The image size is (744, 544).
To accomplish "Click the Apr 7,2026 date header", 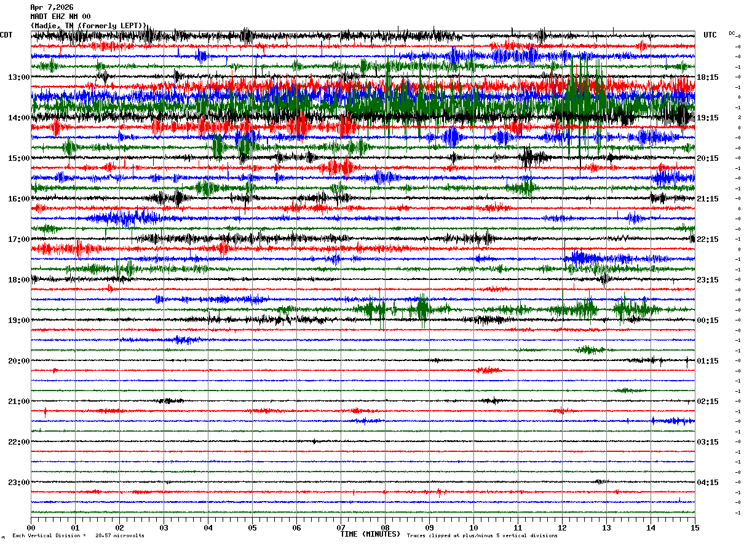I will pyautogui.click(x=52, y=7).
